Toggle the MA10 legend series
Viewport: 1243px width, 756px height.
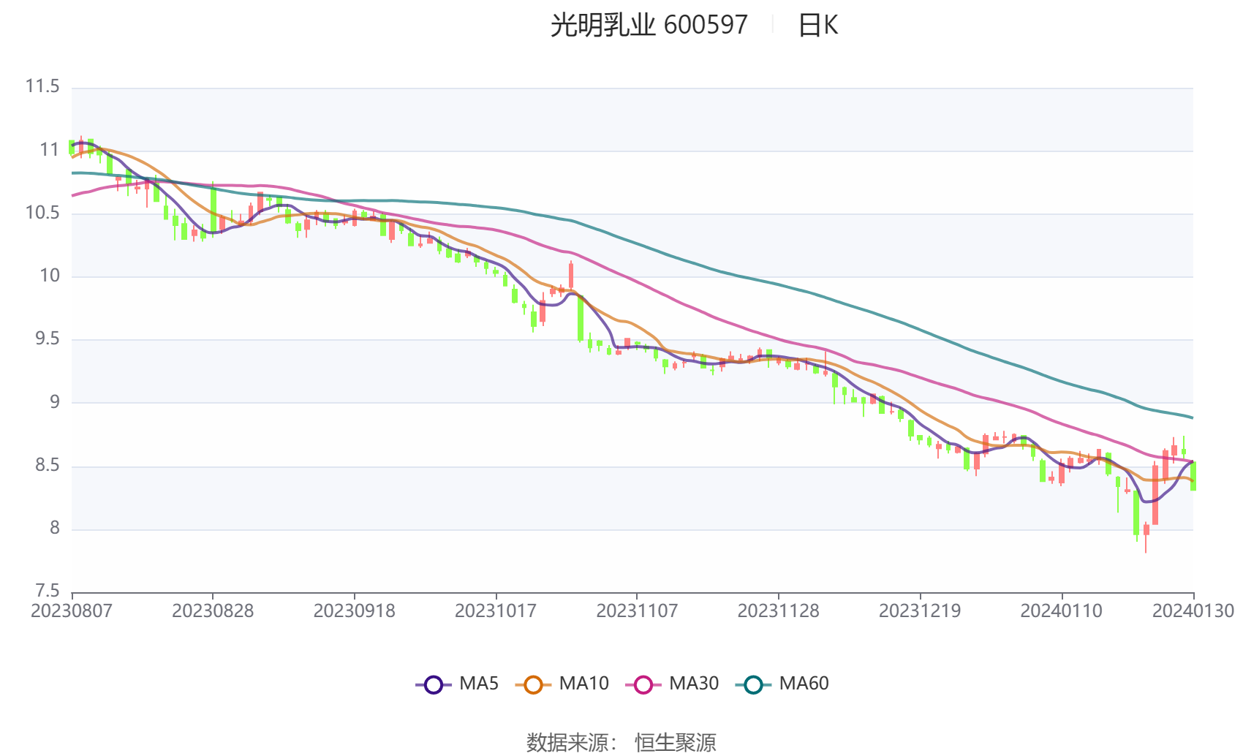(x=562, y=684)
